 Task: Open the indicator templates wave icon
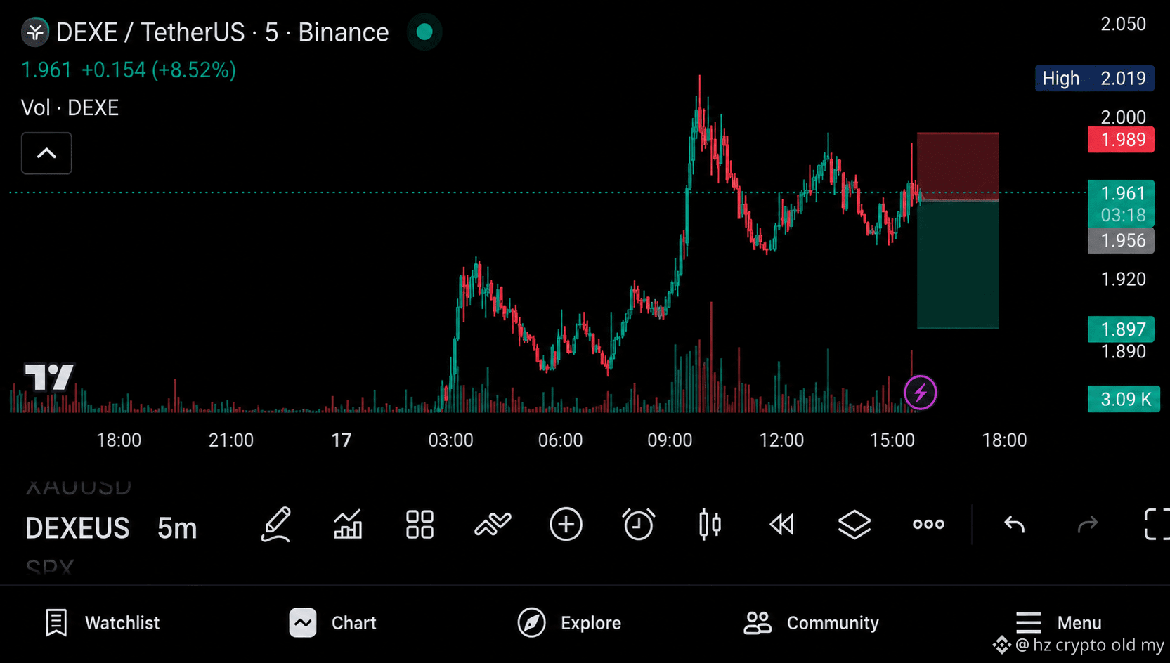tap(493, 525)
